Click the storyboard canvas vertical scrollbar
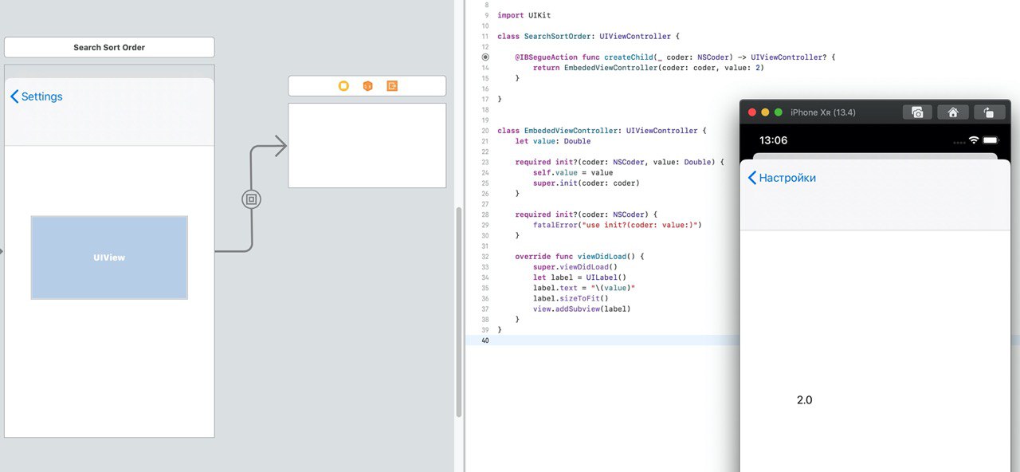 pyautogui.click(x=458, y=311)
